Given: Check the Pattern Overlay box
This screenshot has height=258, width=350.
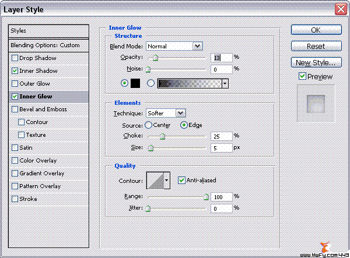Looking at the screenshot, I should pos(15,186).
